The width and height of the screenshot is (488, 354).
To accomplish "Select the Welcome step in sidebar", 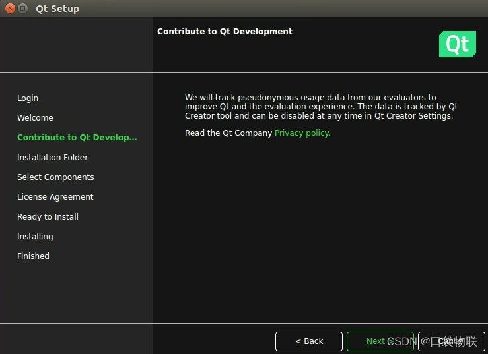I will [35, 118].
